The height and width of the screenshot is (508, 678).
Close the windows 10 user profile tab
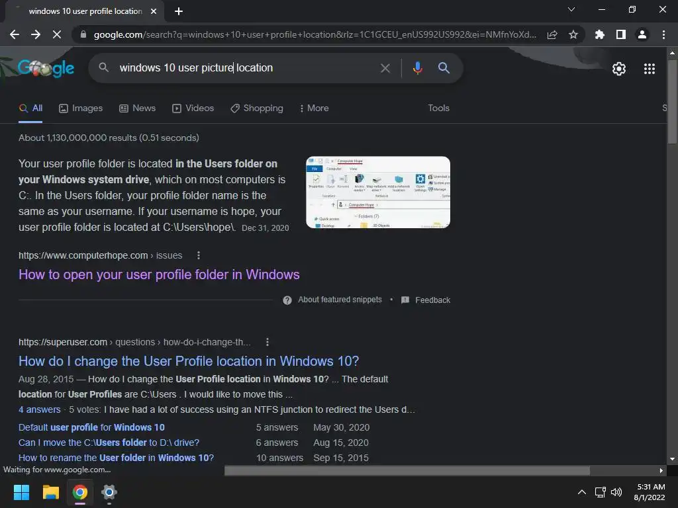coord(154,11)
